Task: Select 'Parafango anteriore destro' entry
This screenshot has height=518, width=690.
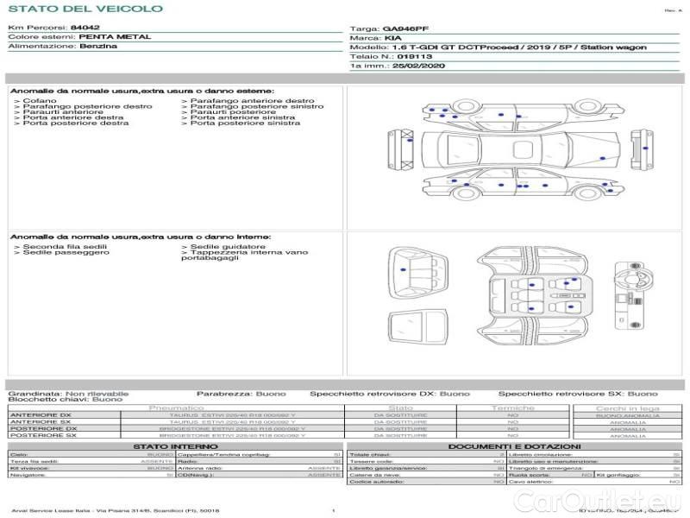Action: (252, 101)
